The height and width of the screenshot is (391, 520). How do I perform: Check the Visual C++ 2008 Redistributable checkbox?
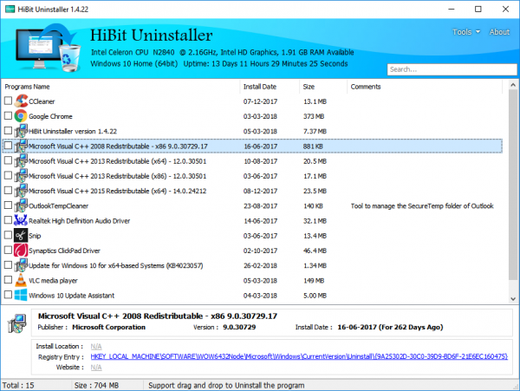[x=9, y=146]
